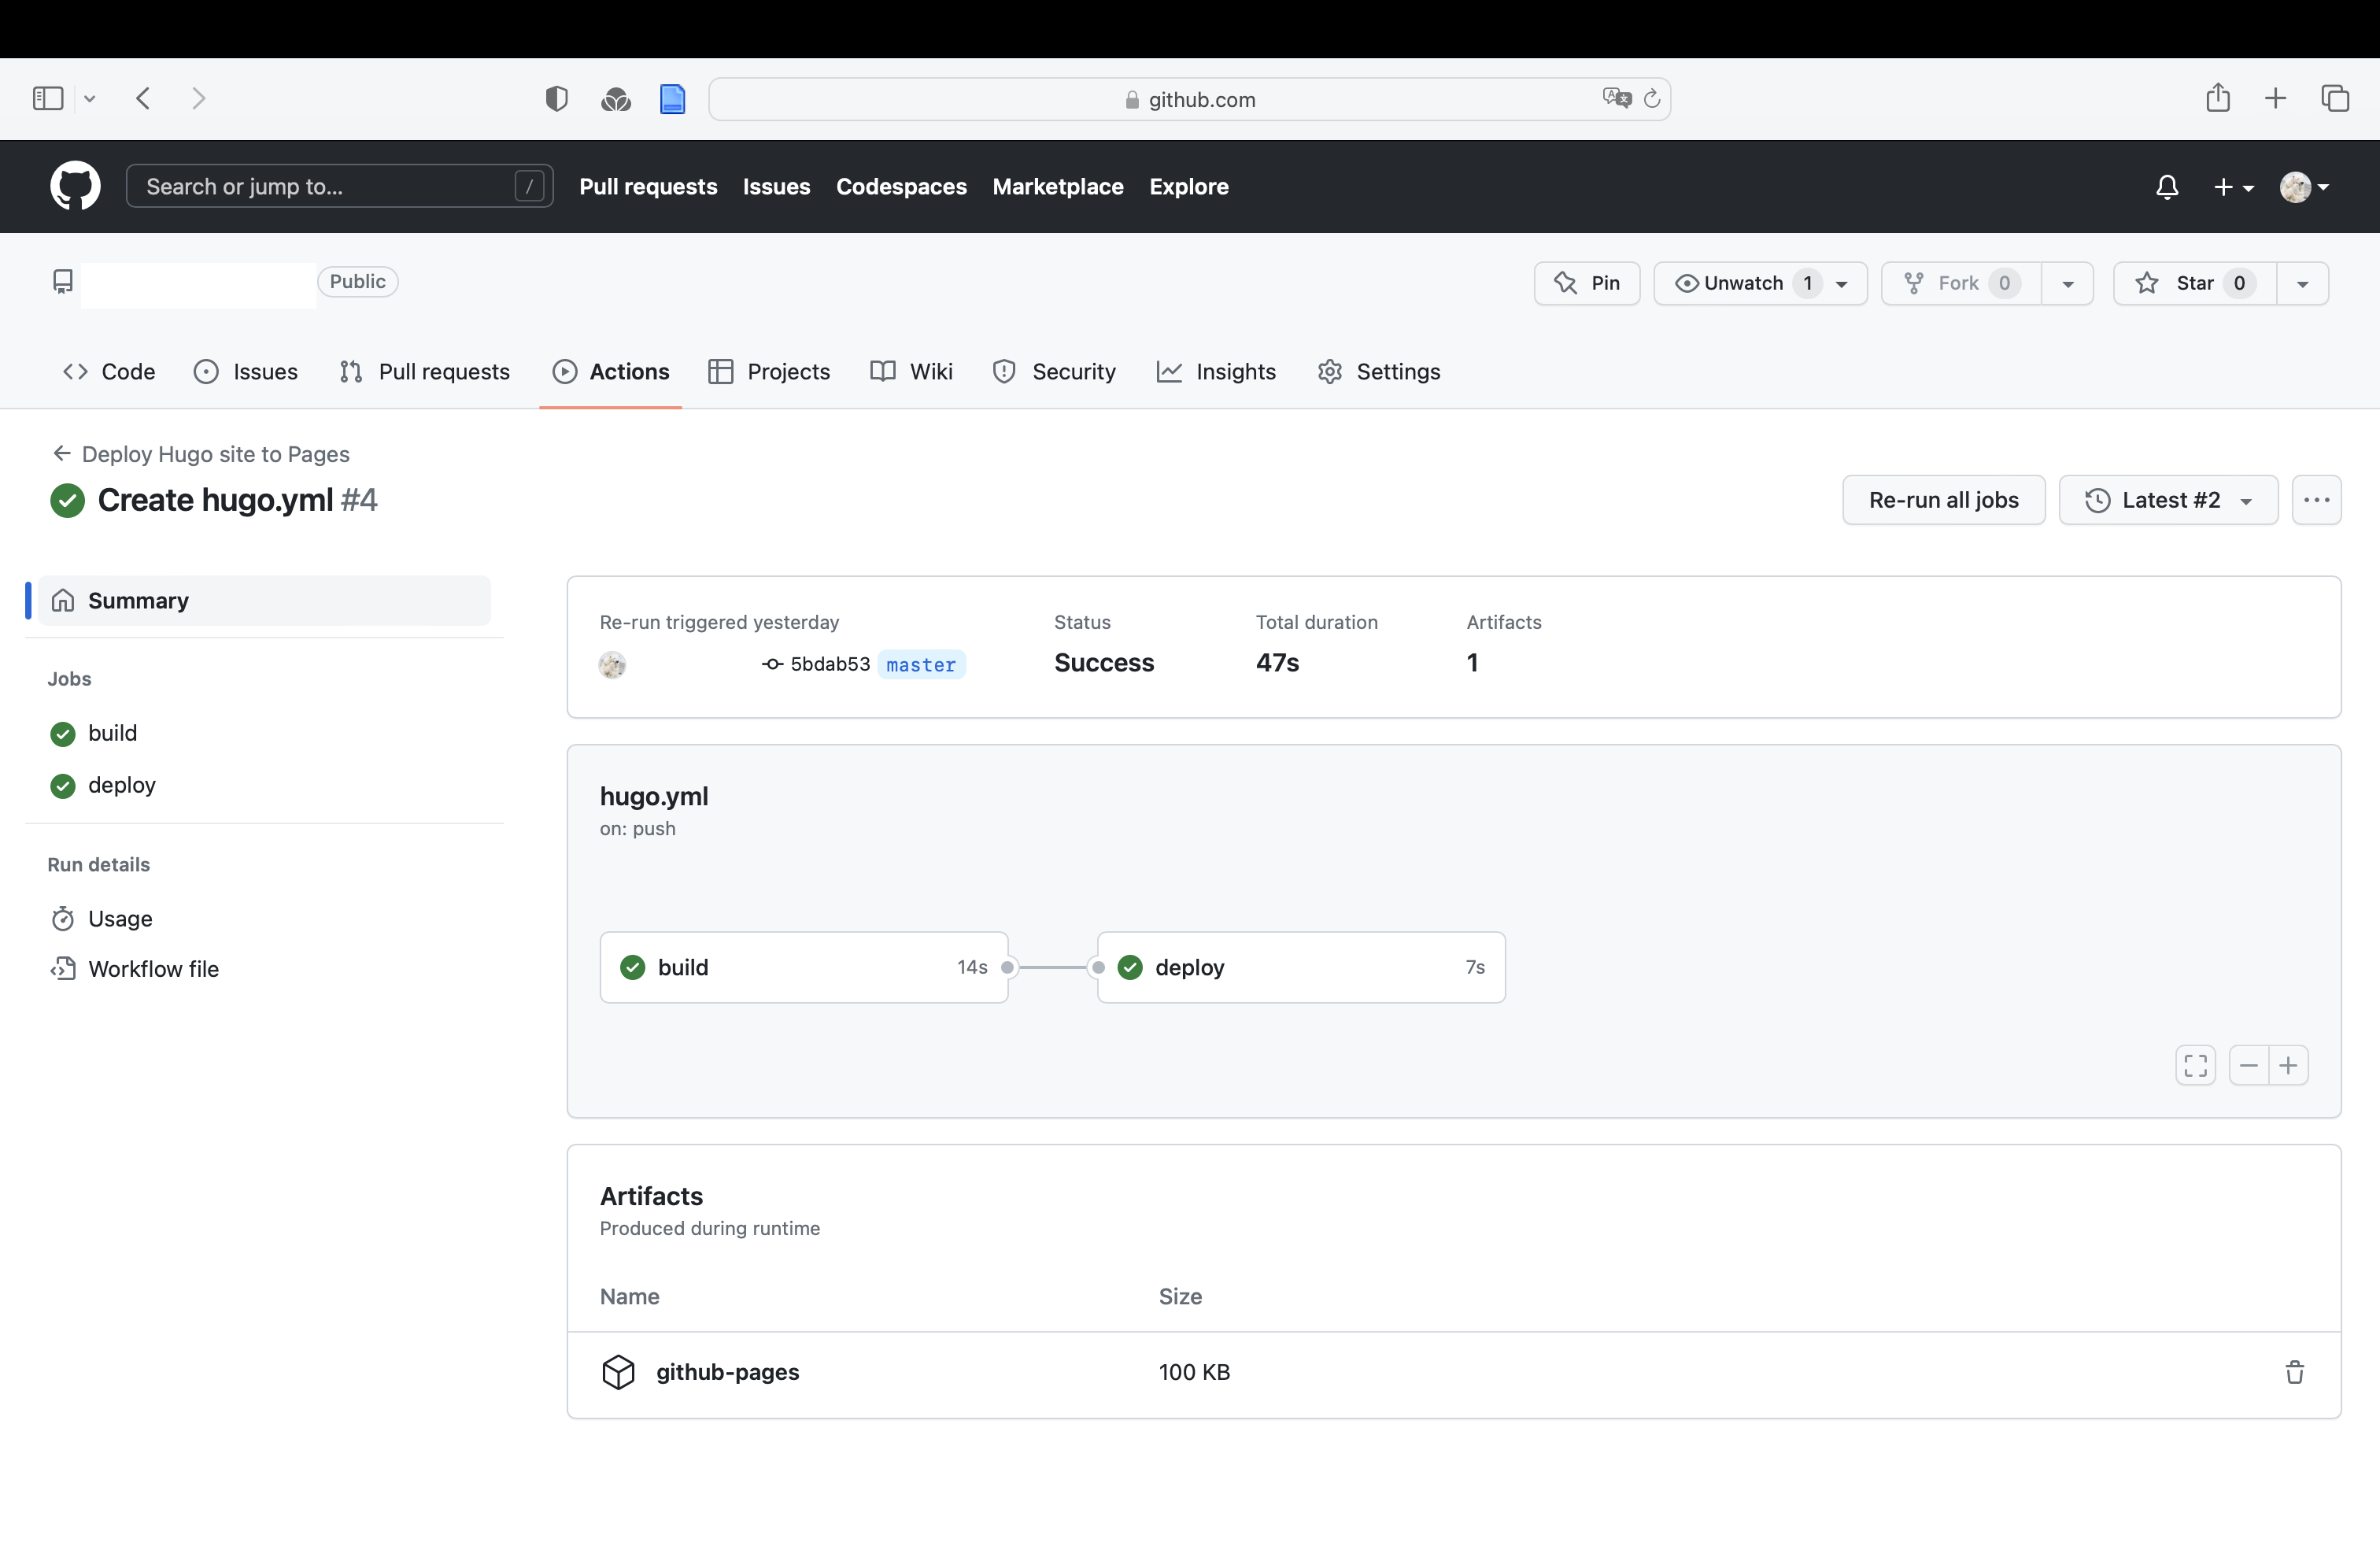Open the Safari sidebar dropdown chevron
The image size is (2380, 1546).
click(x=89, y=98)
